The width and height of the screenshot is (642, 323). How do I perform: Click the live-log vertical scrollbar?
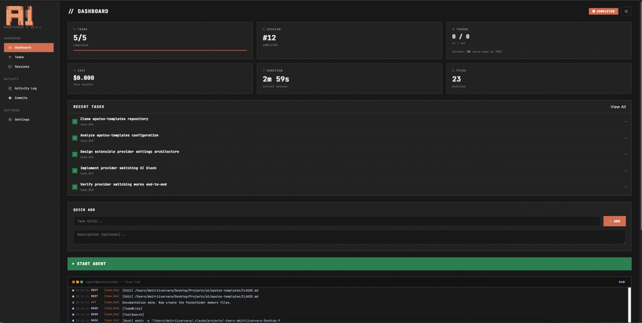coord(629,304)
